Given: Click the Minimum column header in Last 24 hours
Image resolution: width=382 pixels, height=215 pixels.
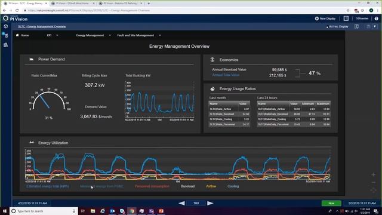Looking at the screenshot, I should (x=308, y=103).
